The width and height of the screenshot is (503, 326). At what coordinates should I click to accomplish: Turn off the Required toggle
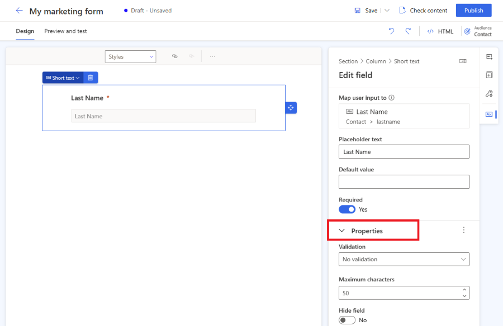(347, 209)
